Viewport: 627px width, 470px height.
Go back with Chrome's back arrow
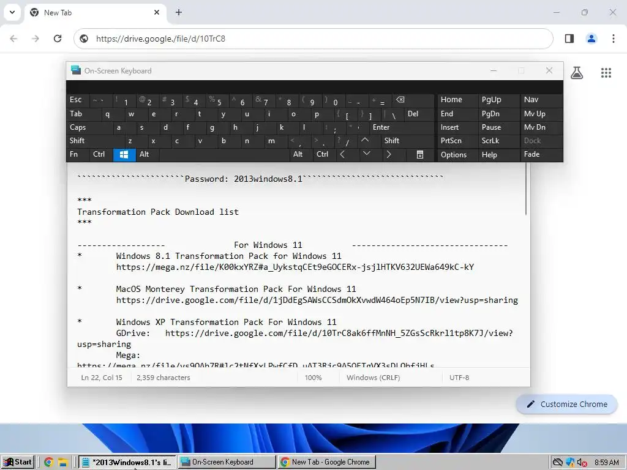[x=13, y=39]
